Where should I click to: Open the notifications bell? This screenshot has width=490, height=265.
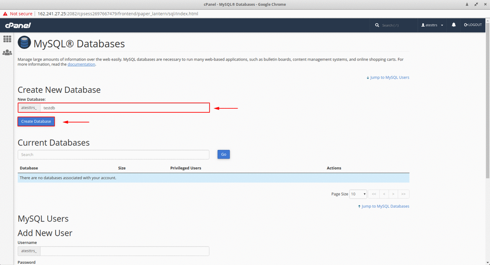coord(454,25)
